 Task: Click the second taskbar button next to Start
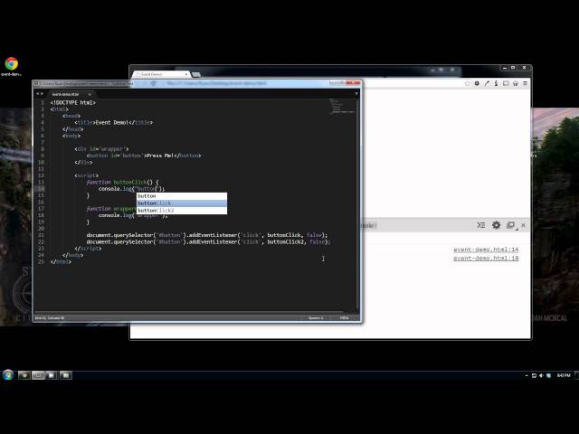click(x=38, y=375)
